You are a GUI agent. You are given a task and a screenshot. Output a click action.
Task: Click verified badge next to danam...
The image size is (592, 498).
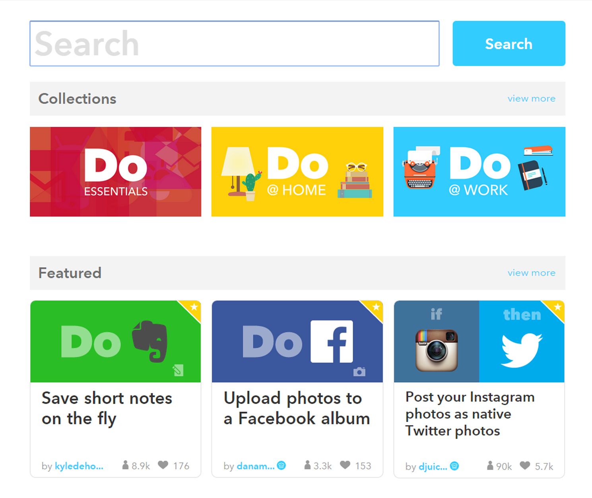[x=281, y=465]
